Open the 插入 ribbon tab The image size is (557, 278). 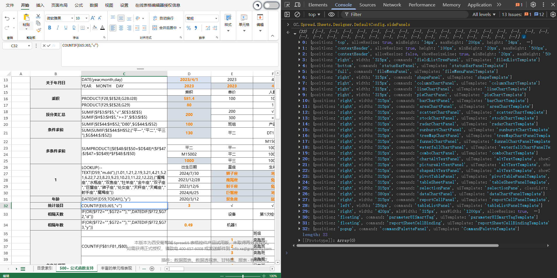(x=40, y=5)
